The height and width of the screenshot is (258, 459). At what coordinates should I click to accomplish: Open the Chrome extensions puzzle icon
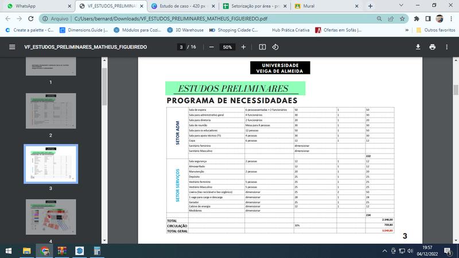click(417, 18)
